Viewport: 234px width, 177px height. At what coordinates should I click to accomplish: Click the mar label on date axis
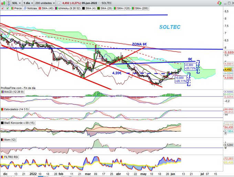[88, 174]
